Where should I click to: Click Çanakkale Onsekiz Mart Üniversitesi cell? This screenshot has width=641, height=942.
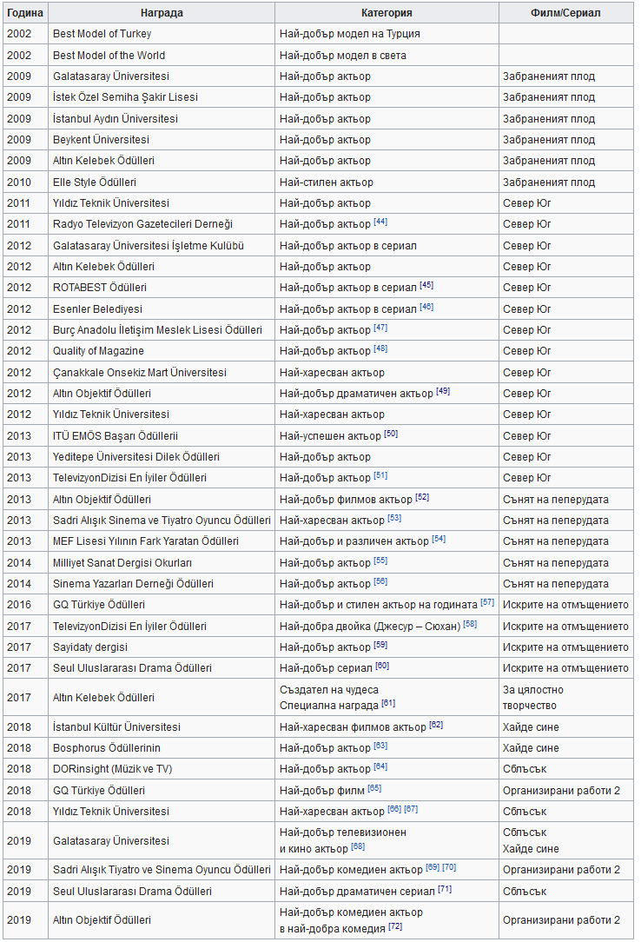(162, 373)
